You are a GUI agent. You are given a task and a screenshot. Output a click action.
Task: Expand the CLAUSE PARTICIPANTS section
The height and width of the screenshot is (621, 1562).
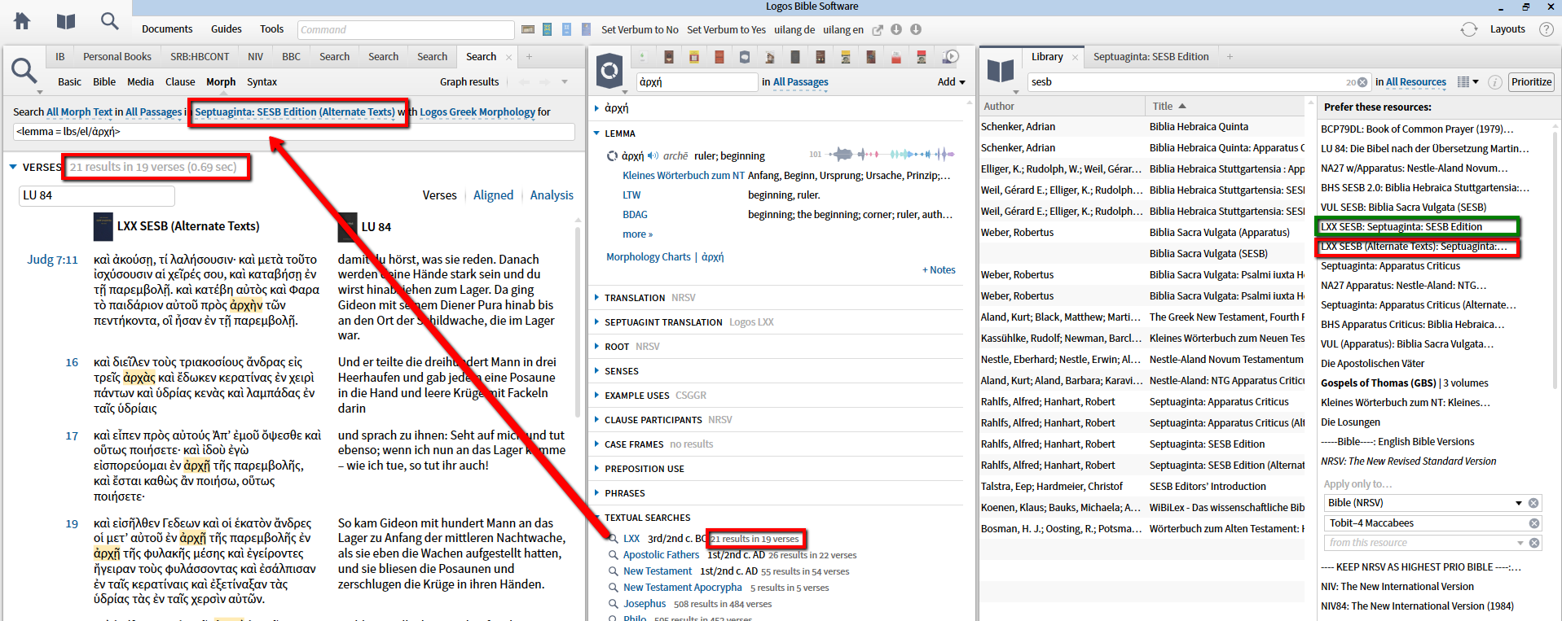[x=597, y=420]
